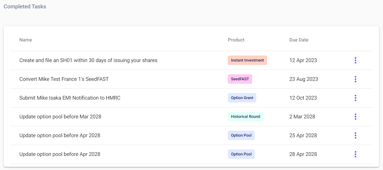Open more options for EMI Notification task
Image resolution: width=383 pixels, height=170 pixels.
(x=355, y=98)
